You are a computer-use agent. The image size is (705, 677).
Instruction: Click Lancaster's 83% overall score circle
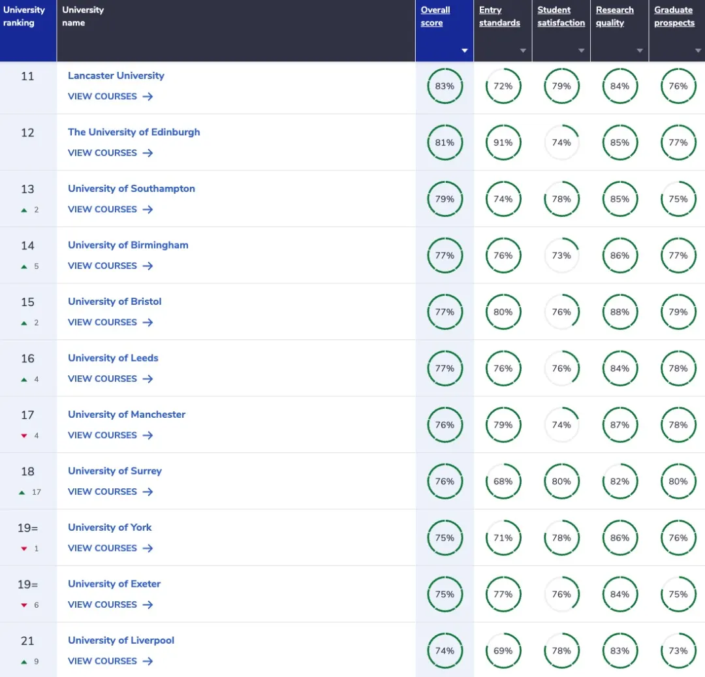(x=445, y=86)
